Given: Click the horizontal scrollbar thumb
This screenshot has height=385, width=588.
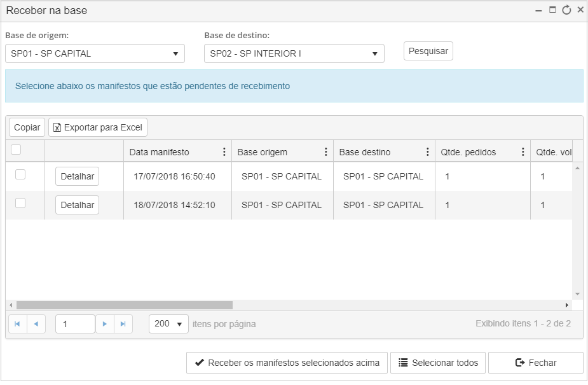Looking at the screenshot, I should (x=125, y=305).
